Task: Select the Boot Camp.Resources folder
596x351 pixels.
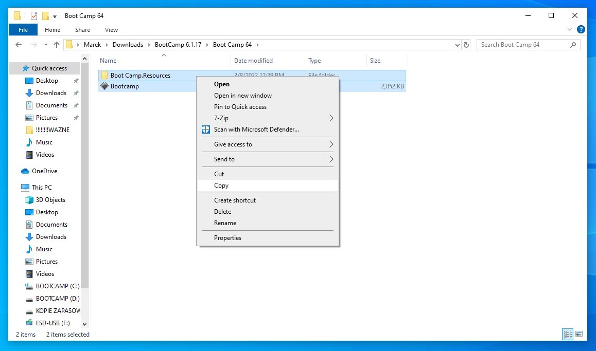Action: click(x=141, y=76)
